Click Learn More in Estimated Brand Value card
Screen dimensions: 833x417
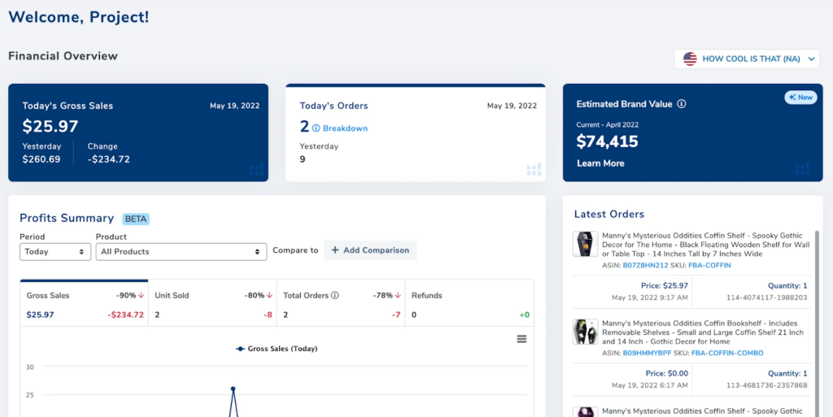600,163
